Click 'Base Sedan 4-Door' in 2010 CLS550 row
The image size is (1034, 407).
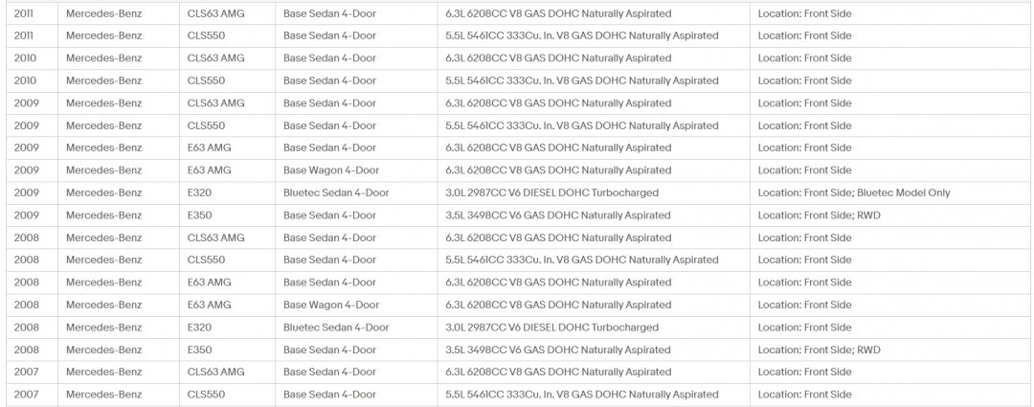(x=329, y=80)
